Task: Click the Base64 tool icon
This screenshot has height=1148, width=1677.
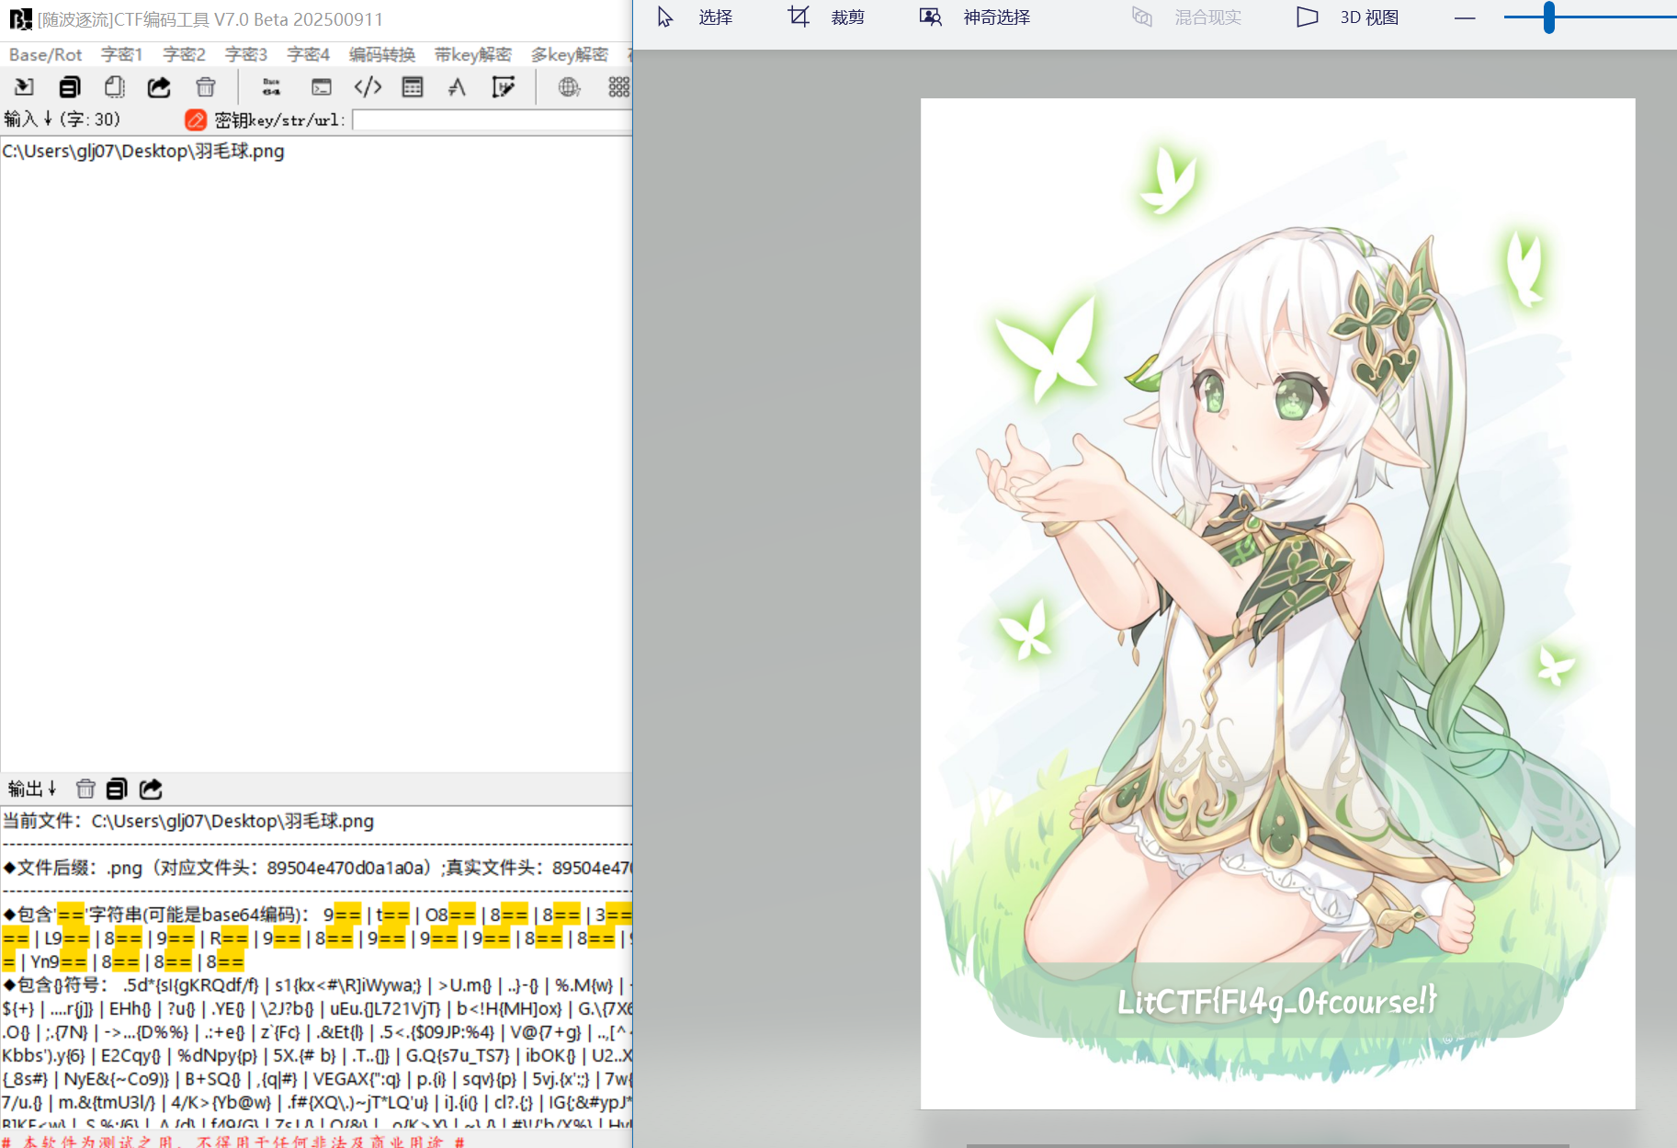Action: coord(271,87)
